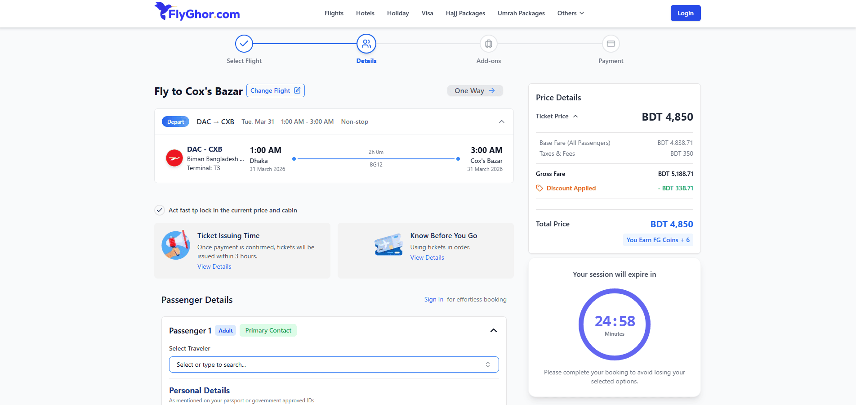Click the FlyGhor.com logo
The height and width of the screenshot is (405, 856).
pyautogui.click(x=197, y=12)
